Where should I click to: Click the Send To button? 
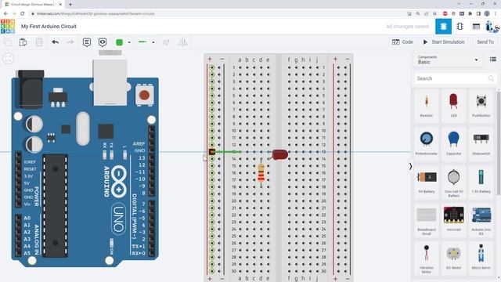485,42
